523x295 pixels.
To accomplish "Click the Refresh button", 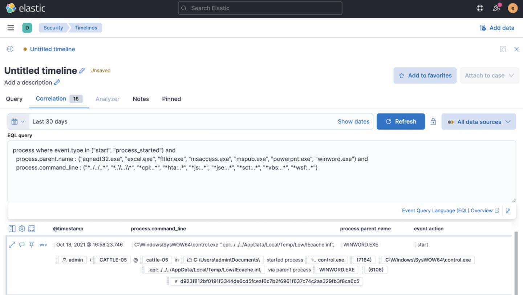I will click(401, 121).
